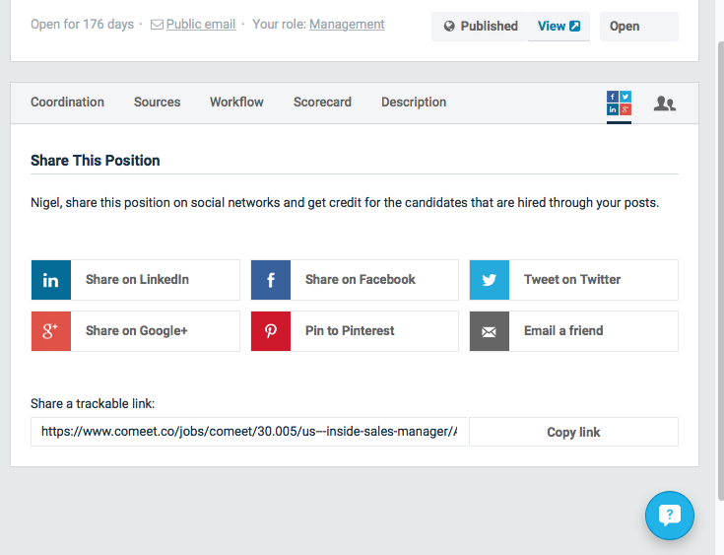Click the Copy link button

(x=573, y=432)
